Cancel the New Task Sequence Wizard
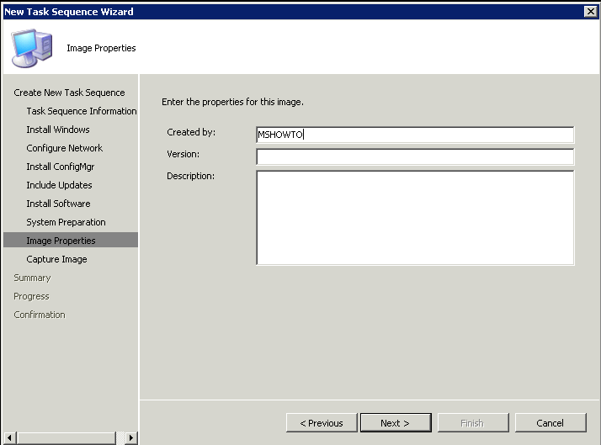Viewport: 601px width, 445px height. coord(550,423)
